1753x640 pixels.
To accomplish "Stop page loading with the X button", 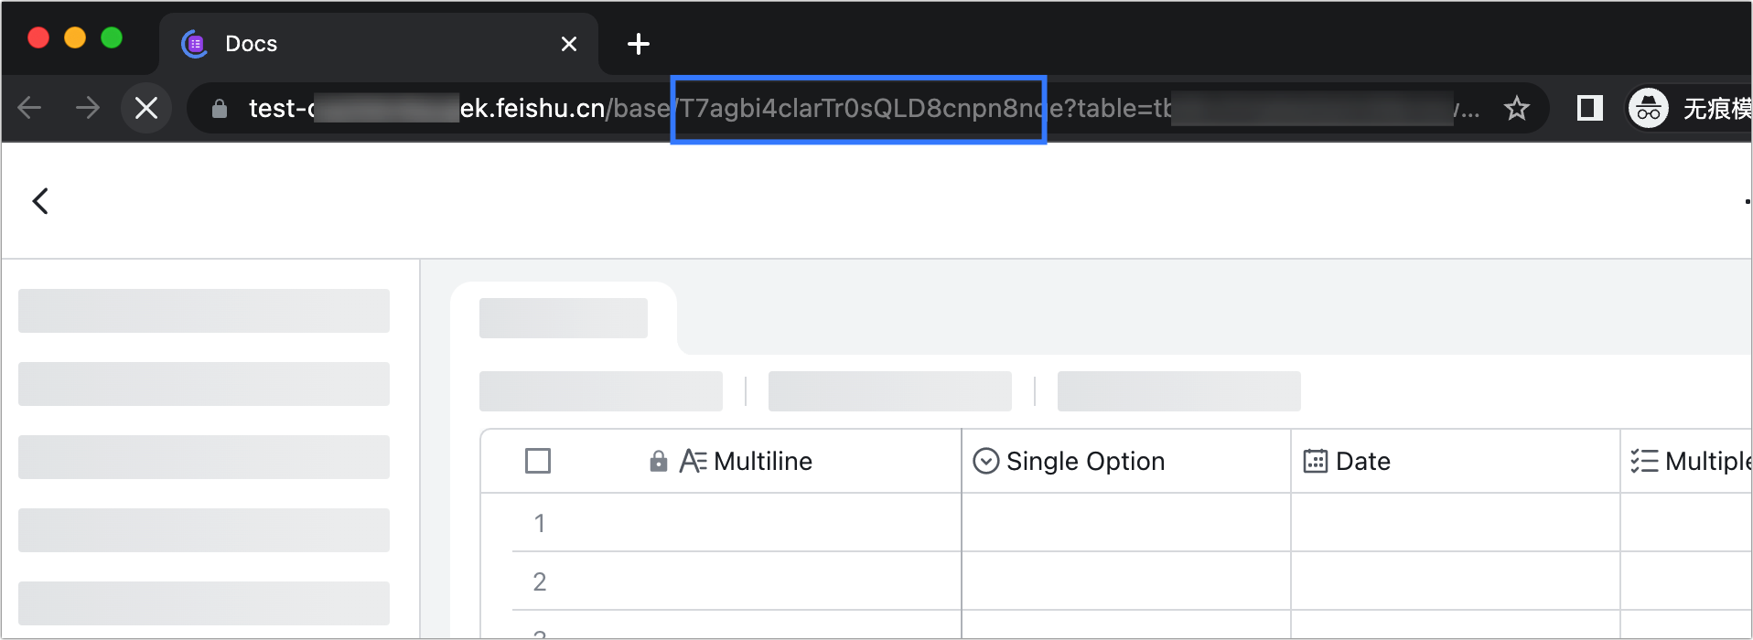I will pos(146,109).
